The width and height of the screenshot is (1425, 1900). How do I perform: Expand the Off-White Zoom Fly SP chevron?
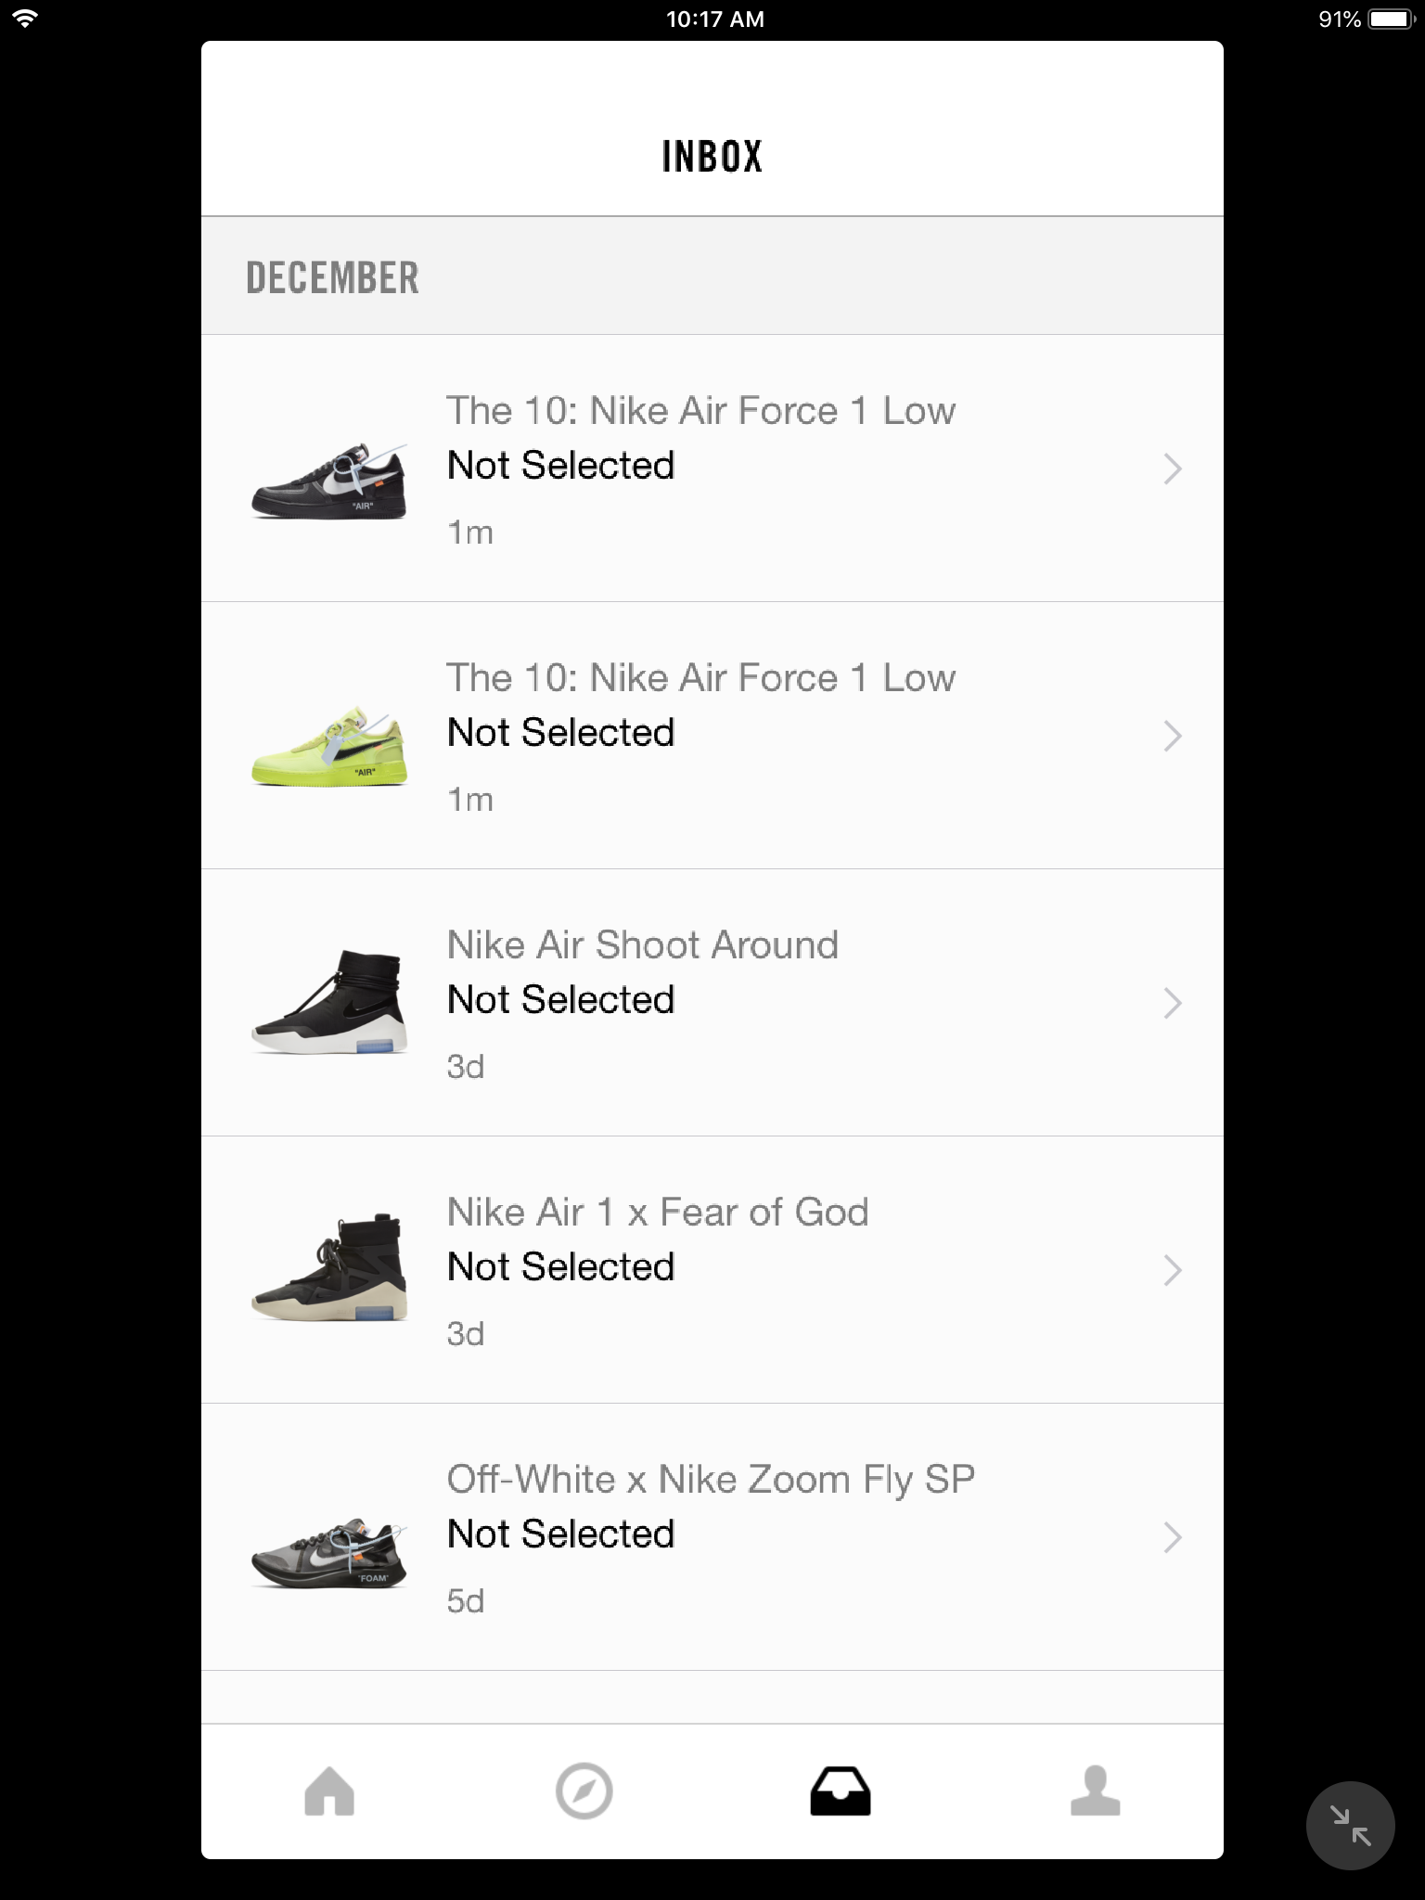[1173, 1538]
